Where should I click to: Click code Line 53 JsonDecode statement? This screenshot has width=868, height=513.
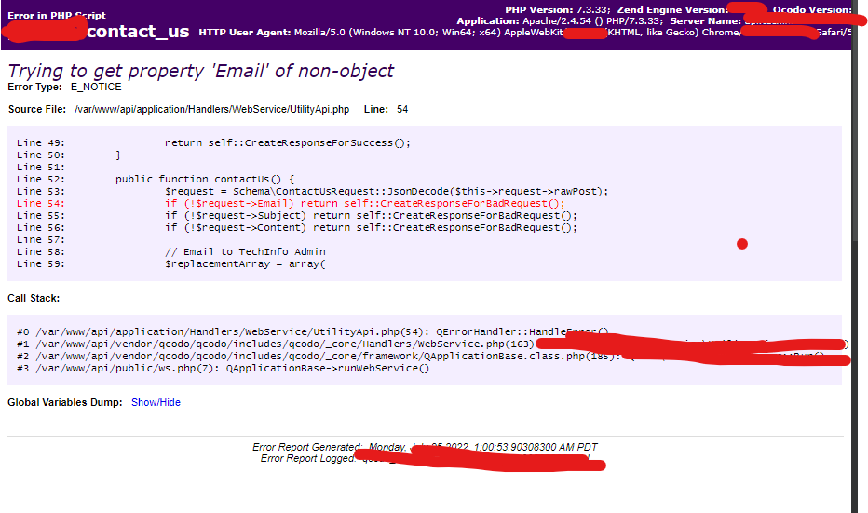pyautogui.click(x=312, y=192)
